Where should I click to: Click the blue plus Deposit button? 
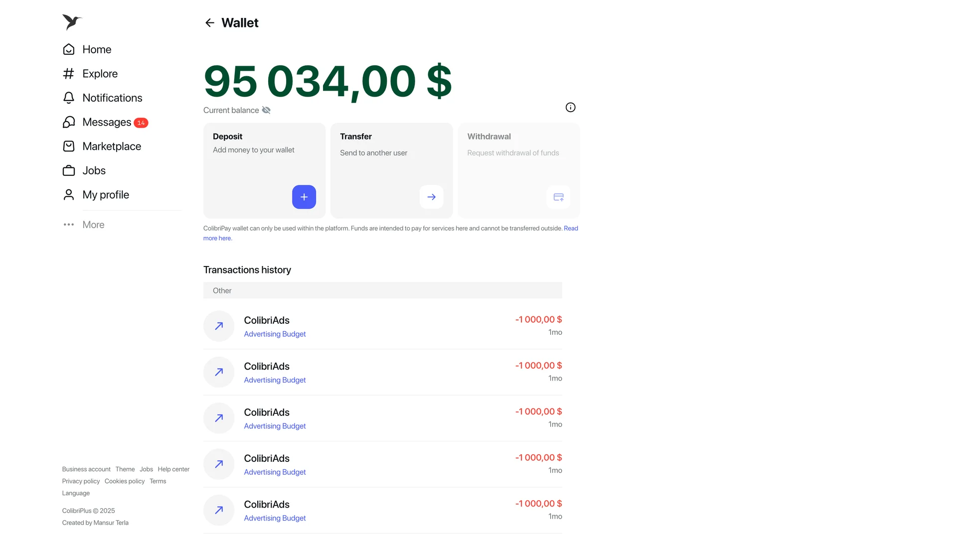point(304,197)
